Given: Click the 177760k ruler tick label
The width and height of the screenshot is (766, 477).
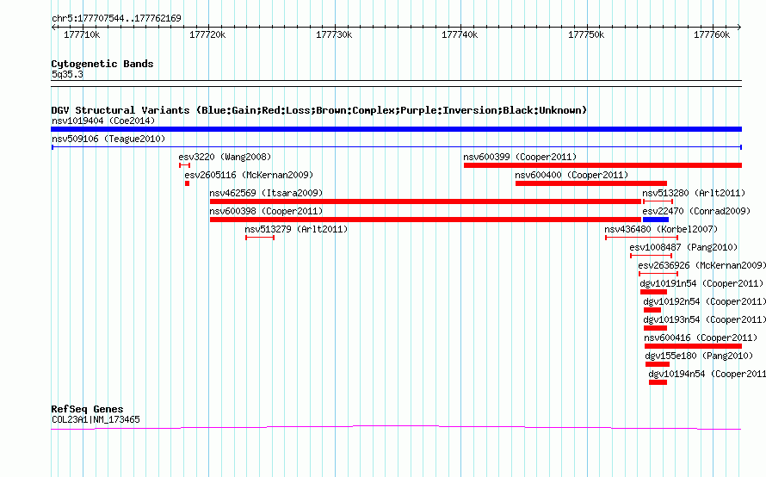Looking at the screenshot, I should click(712, 34).
